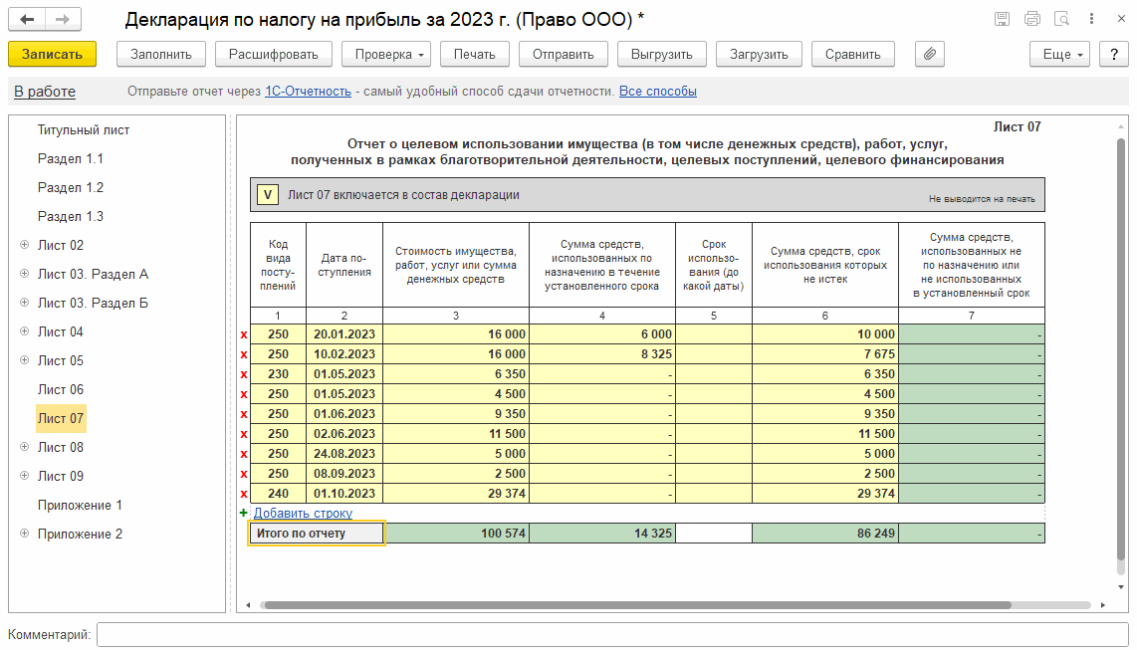Open the 1С-Отчетность link
Image resolution: width=1137 pixels, height=650 pixels.
coord(308,92)
